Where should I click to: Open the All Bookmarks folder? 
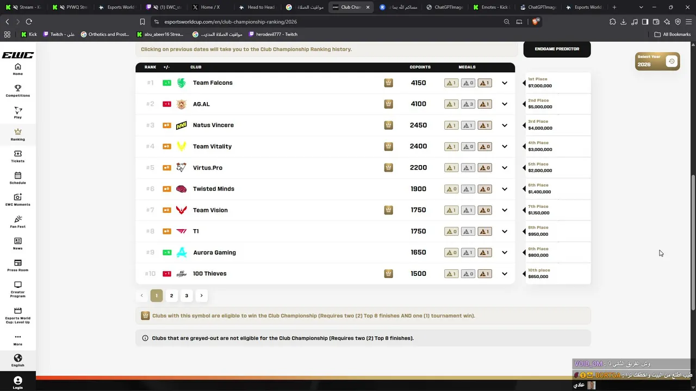click(x=673, y=34)
